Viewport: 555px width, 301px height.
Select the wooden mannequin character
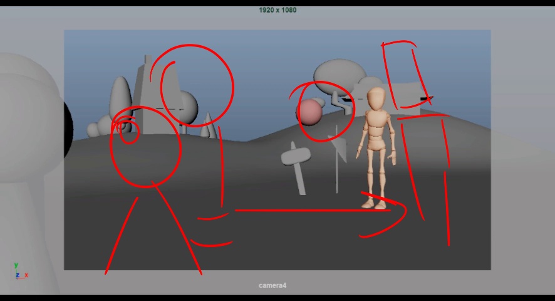tap(376, 147)
